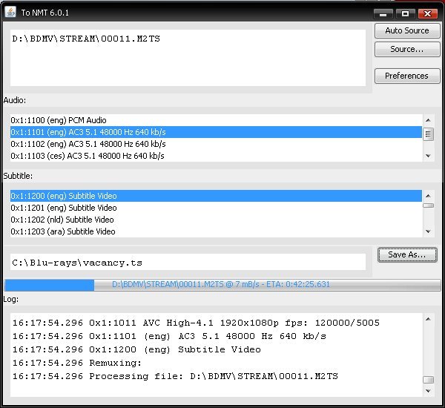Open Preferences
Image resolution: width=445 pixels, height=408 pixels.
(x=407, y=76)
